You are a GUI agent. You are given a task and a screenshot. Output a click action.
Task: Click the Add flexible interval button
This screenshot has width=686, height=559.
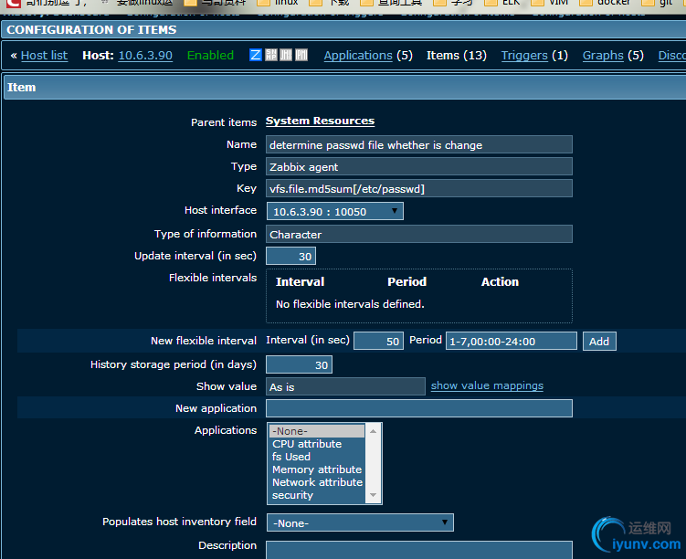[599, 342]
